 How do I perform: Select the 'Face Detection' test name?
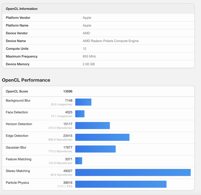(x=17, y=112)
